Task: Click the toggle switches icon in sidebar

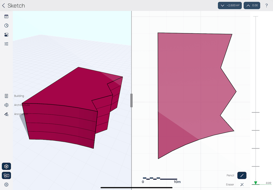Action: click(6, 35)
